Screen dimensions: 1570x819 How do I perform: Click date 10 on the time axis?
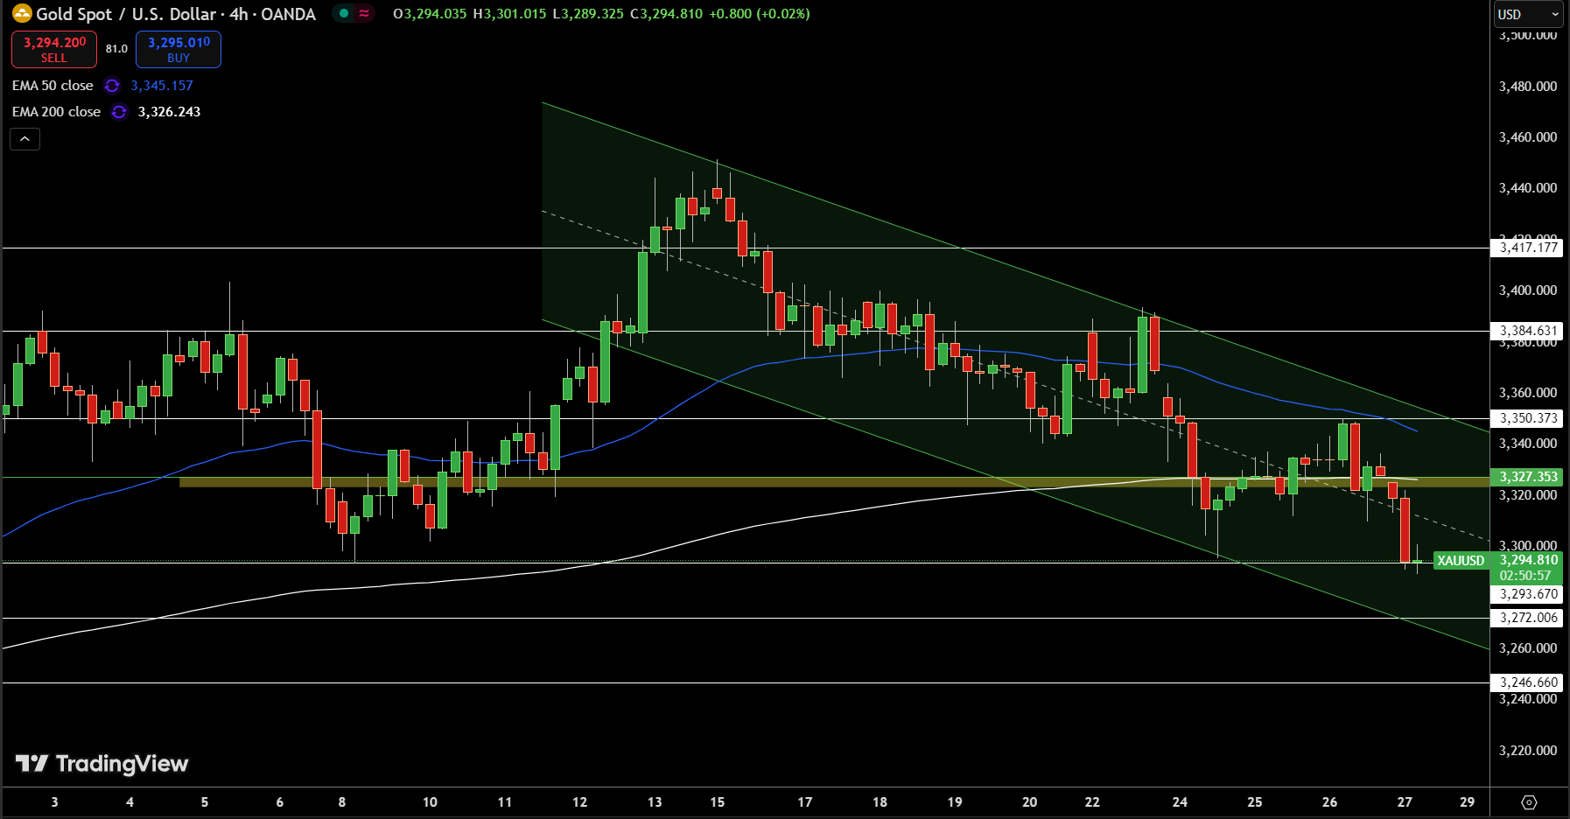click(x=430, y=802)
